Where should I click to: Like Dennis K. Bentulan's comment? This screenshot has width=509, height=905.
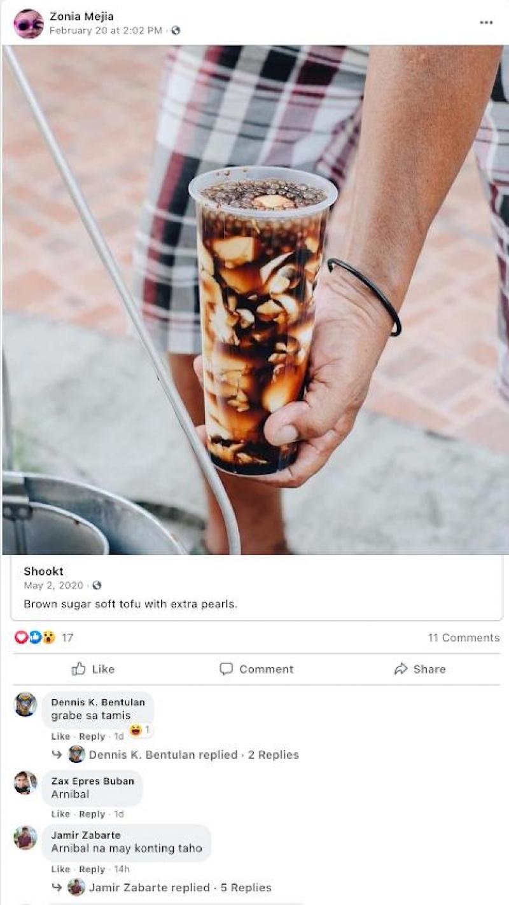pos(60,736)
